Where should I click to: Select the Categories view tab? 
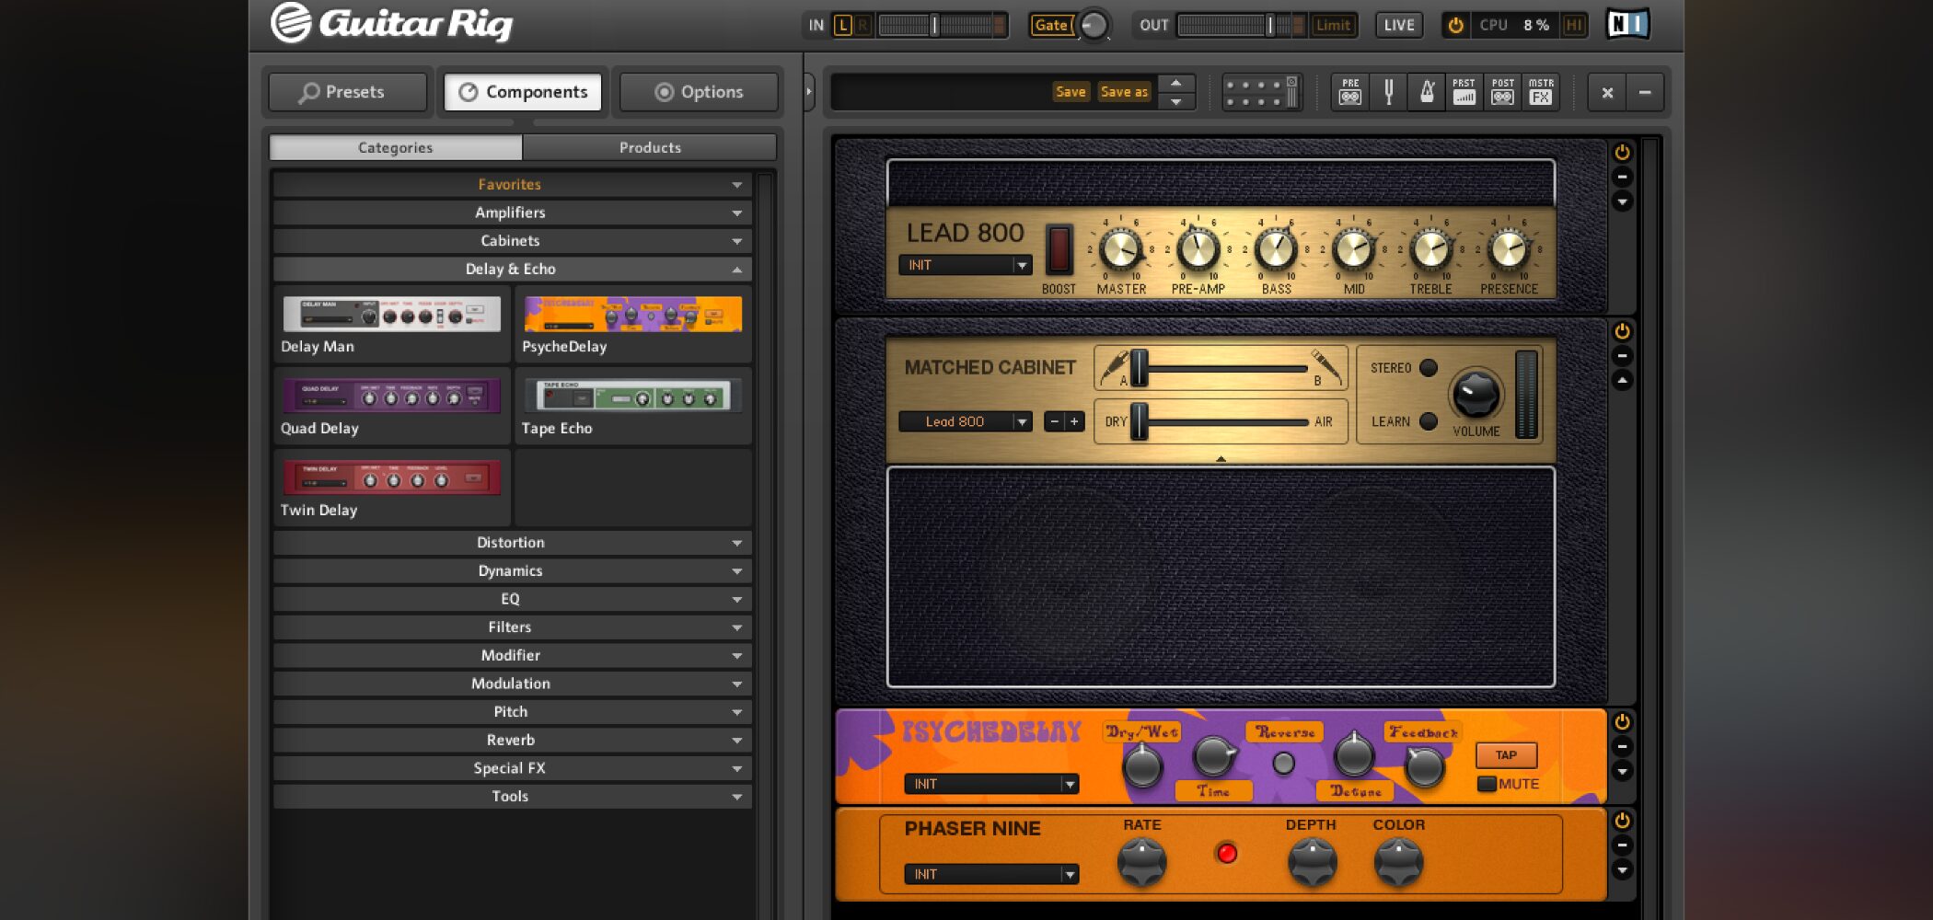pyautogui.click(x=396, y=147)
